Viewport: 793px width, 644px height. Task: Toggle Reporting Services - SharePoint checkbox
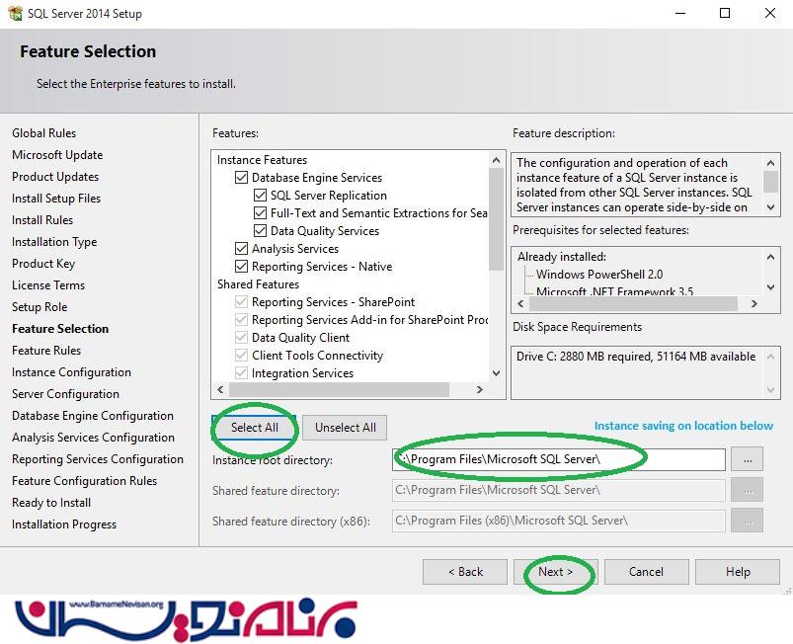click(241, 302)
